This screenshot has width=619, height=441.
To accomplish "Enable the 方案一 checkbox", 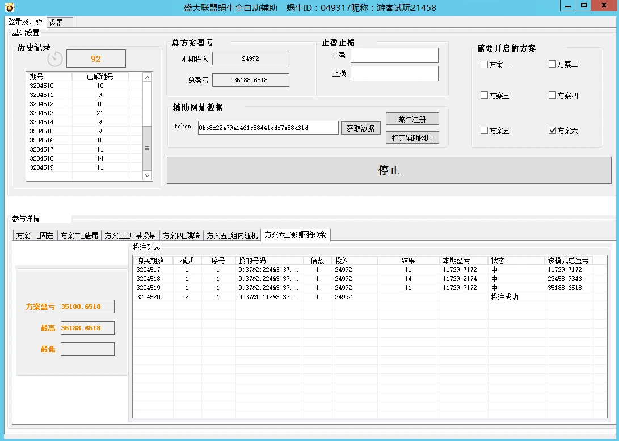I will 484,65.
